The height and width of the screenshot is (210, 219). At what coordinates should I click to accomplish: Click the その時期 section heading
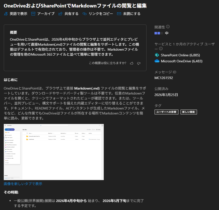point(11,192)
